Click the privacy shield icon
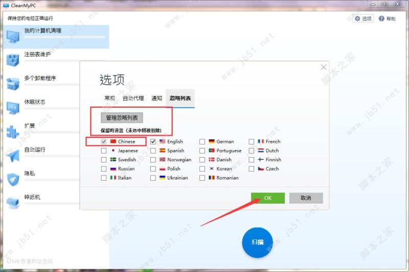The width and height of the screenshot is (409, 272). point(13,179)
